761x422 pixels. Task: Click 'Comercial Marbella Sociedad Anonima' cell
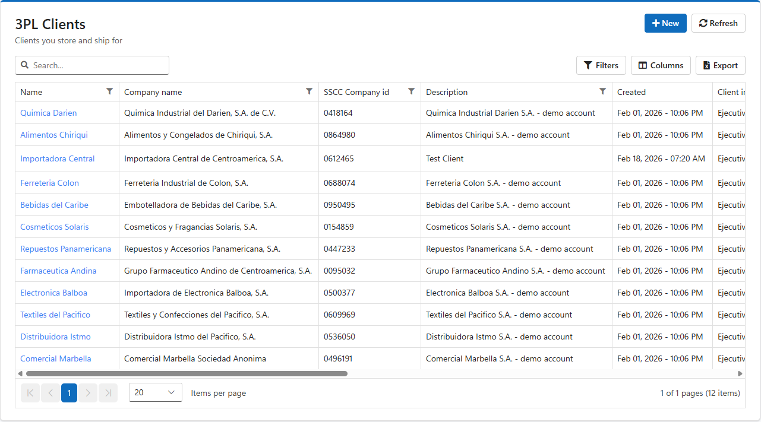tap(219, 358)
